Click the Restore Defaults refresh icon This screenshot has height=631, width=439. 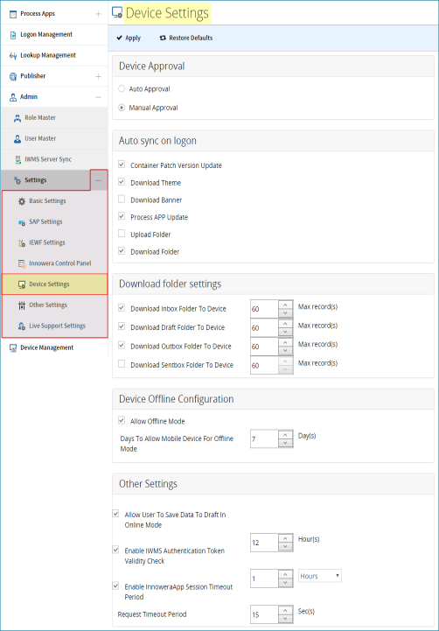point(163,38)
